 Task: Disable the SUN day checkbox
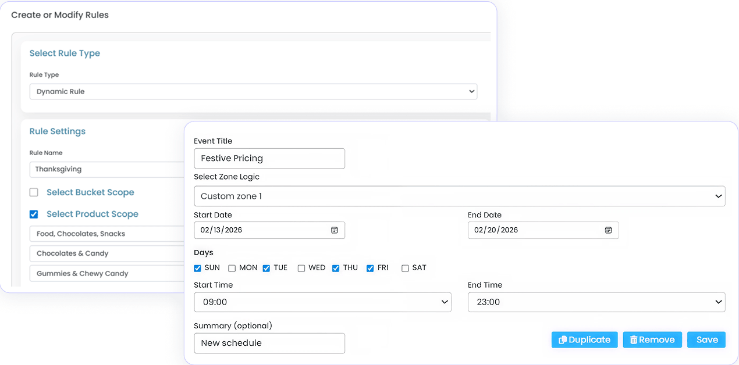197,268
